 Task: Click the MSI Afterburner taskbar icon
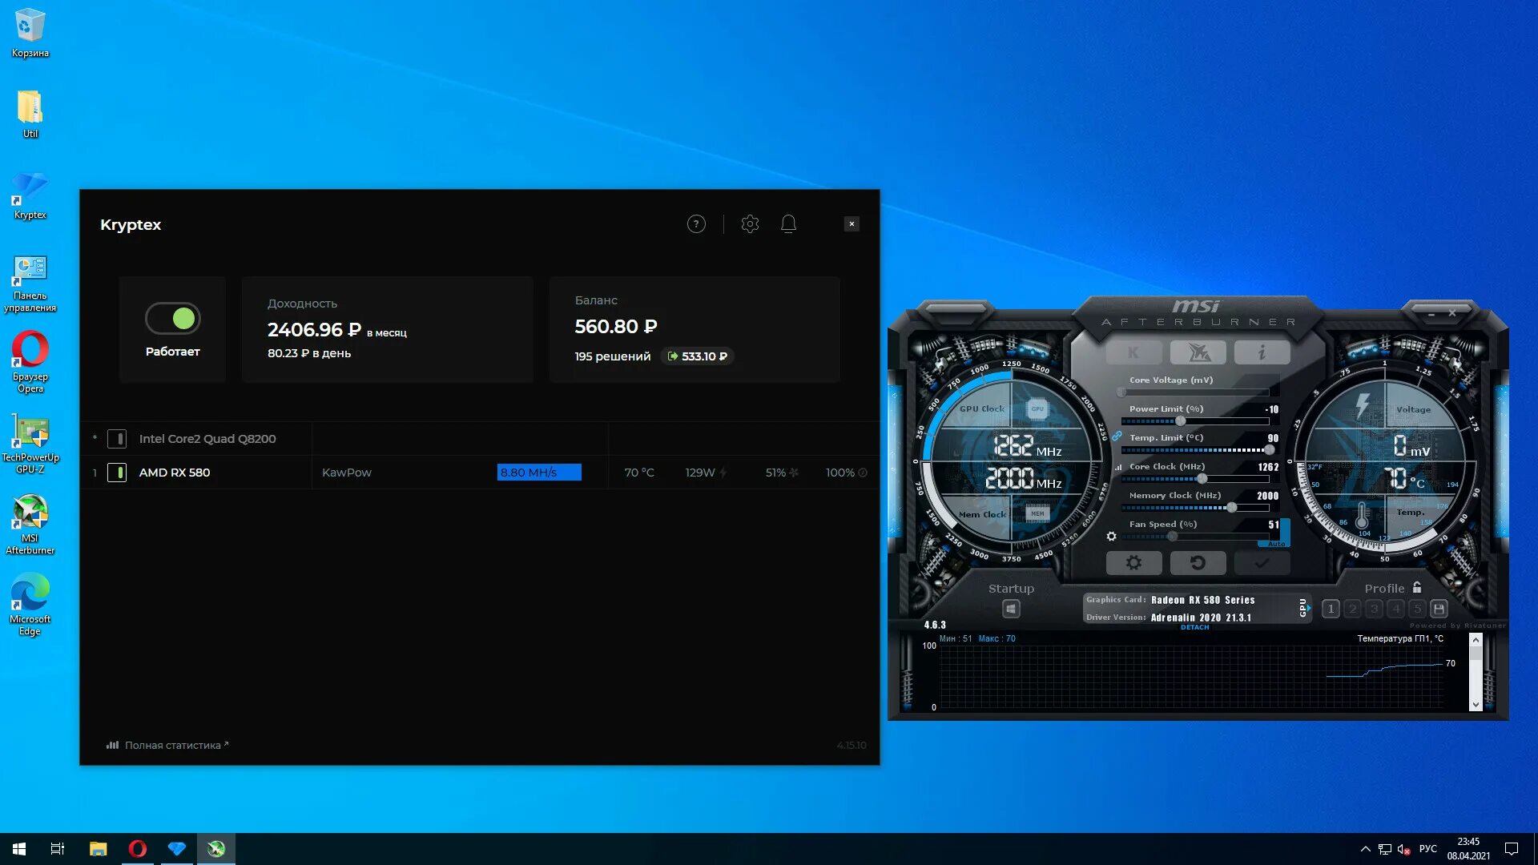pyautogui.click(x=216, y=849)
